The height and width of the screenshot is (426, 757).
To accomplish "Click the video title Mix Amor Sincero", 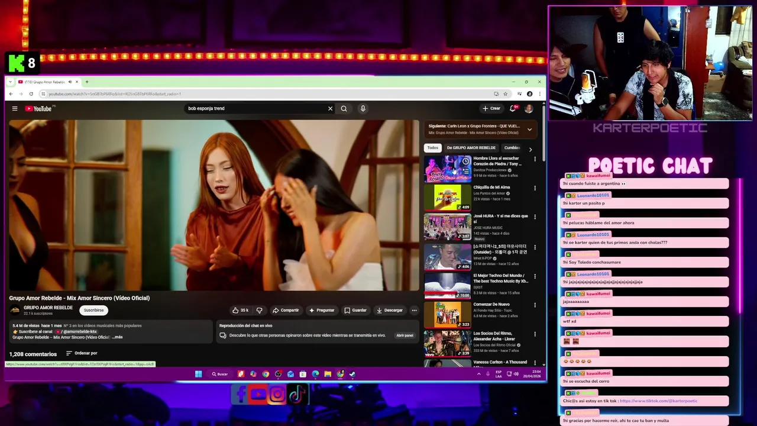I will click(x=79, y=298).
